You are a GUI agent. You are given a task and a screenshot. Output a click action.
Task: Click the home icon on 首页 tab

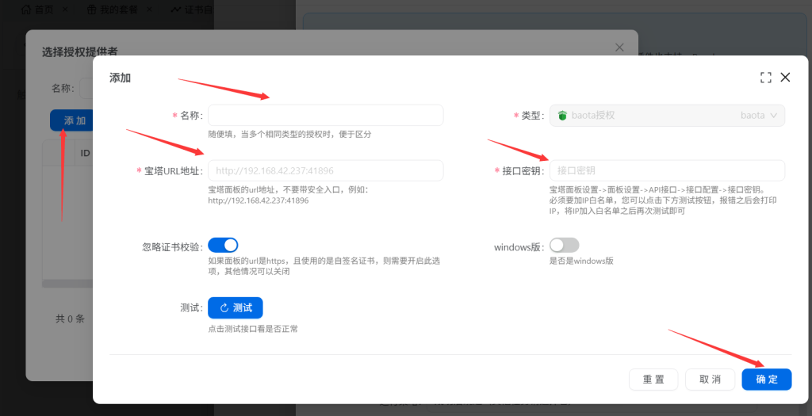(26, 10)
